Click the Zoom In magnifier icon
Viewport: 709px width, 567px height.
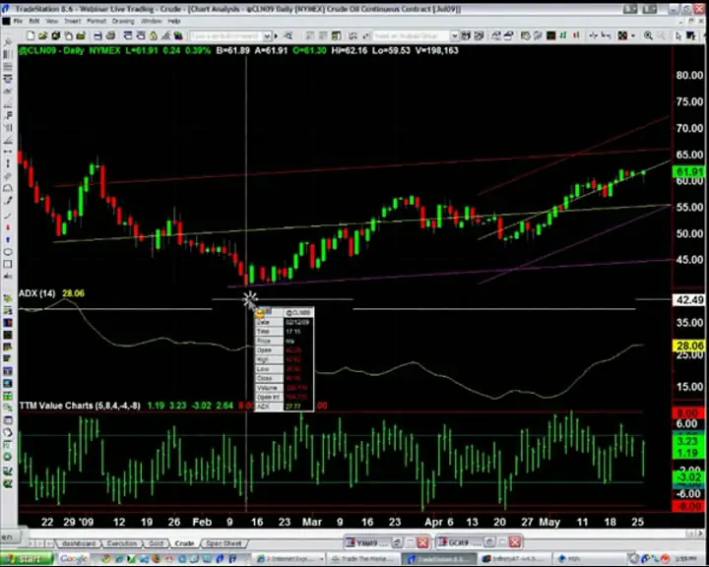[x=648, y=35]
